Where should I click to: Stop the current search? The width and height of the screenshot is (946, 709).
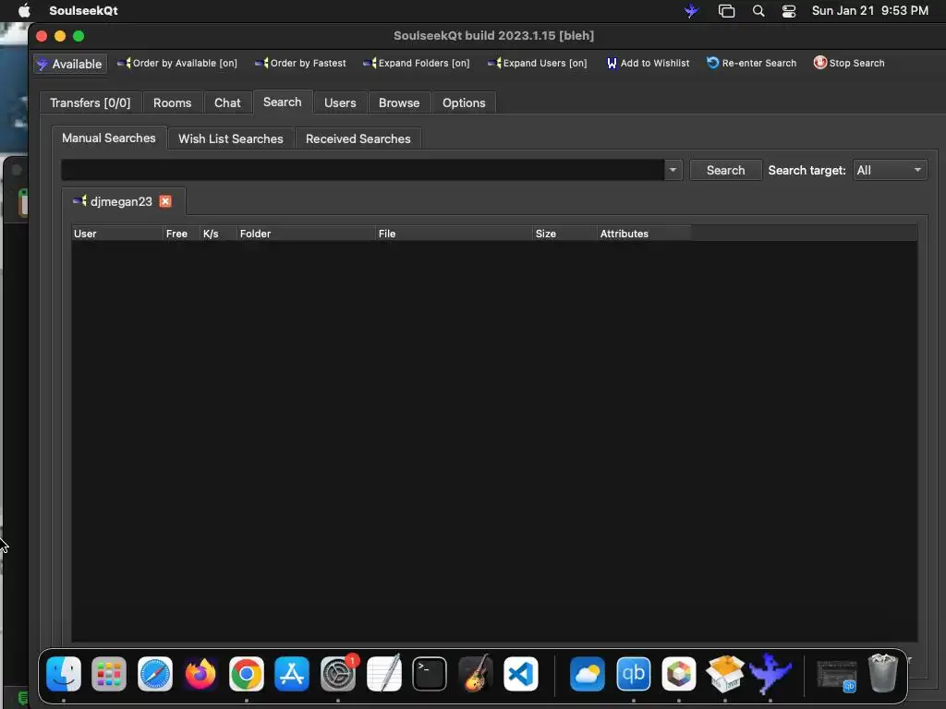pos(849,64)
